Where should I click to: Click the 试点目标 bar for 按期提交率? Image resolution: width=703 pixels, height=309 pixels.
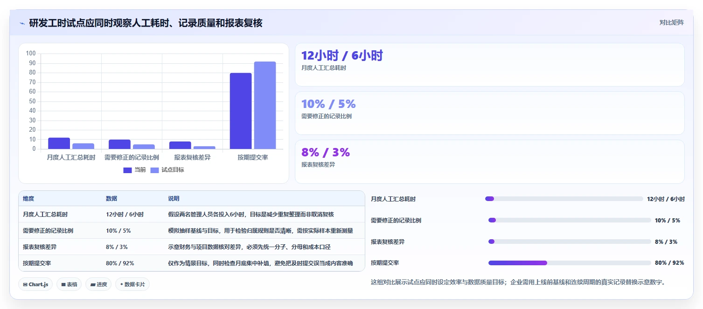click(265, 105)
